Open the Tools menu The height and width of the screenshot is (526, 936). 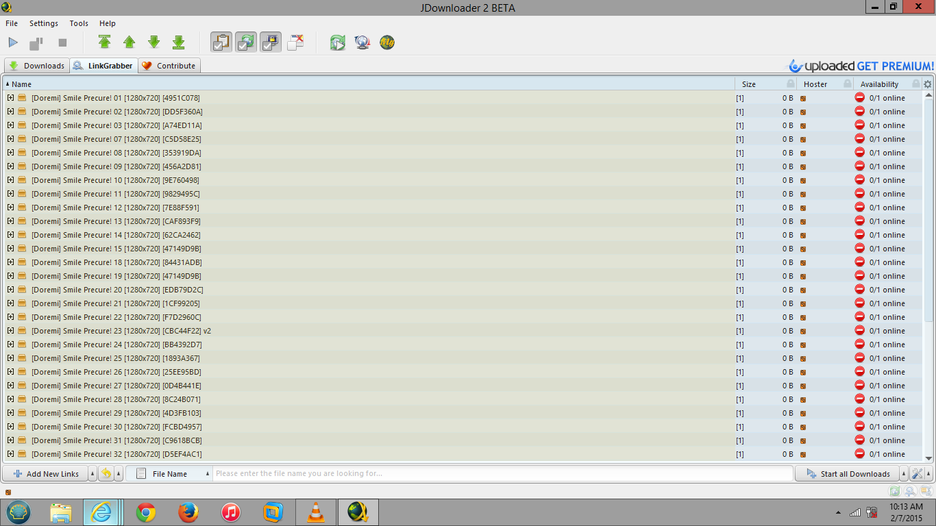[79, 23]
